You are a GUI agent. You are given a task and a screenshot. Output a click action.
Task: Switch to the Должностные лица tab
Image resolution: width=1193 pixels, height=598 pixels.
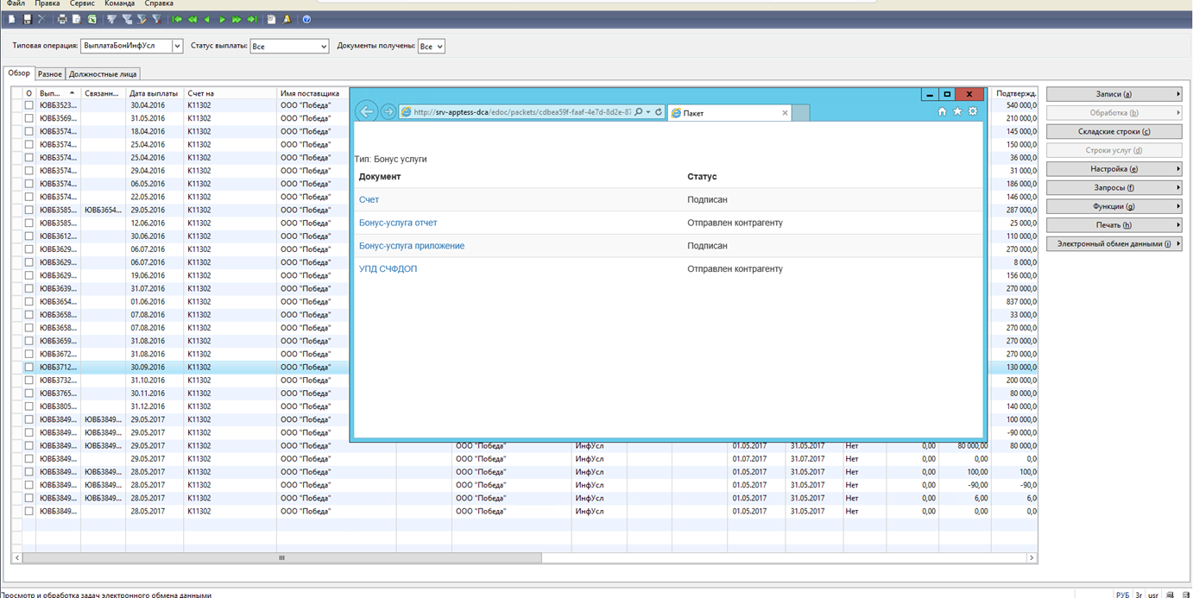pyautogui.click(x=103, y=74)
